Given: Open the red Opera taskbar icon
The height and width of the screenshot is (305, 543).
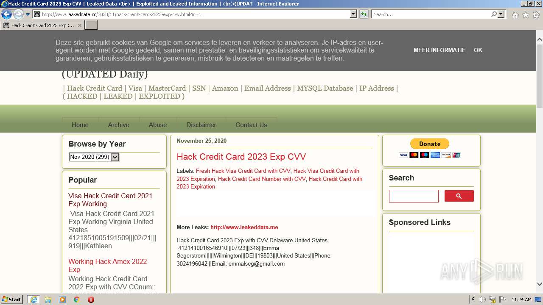Looking at the screenshot, I should (x=91, y=299).
